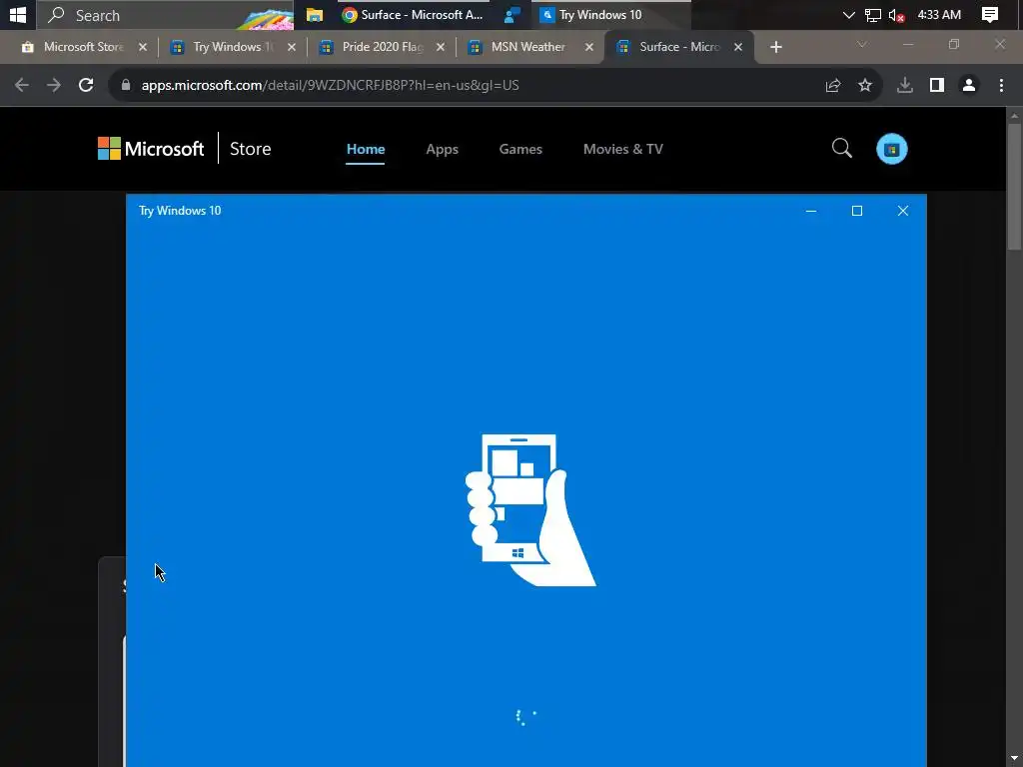Viewport: 1023px width, 767px height.
Task: Open the notification action center icon
Action: click(x=990, y=14)
